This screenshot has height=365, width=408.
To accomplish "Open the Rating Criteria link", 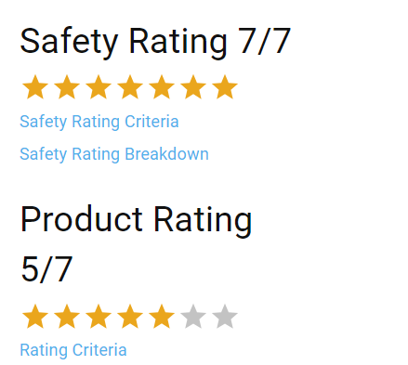I will pyautogui.click(x=73, y=350).
